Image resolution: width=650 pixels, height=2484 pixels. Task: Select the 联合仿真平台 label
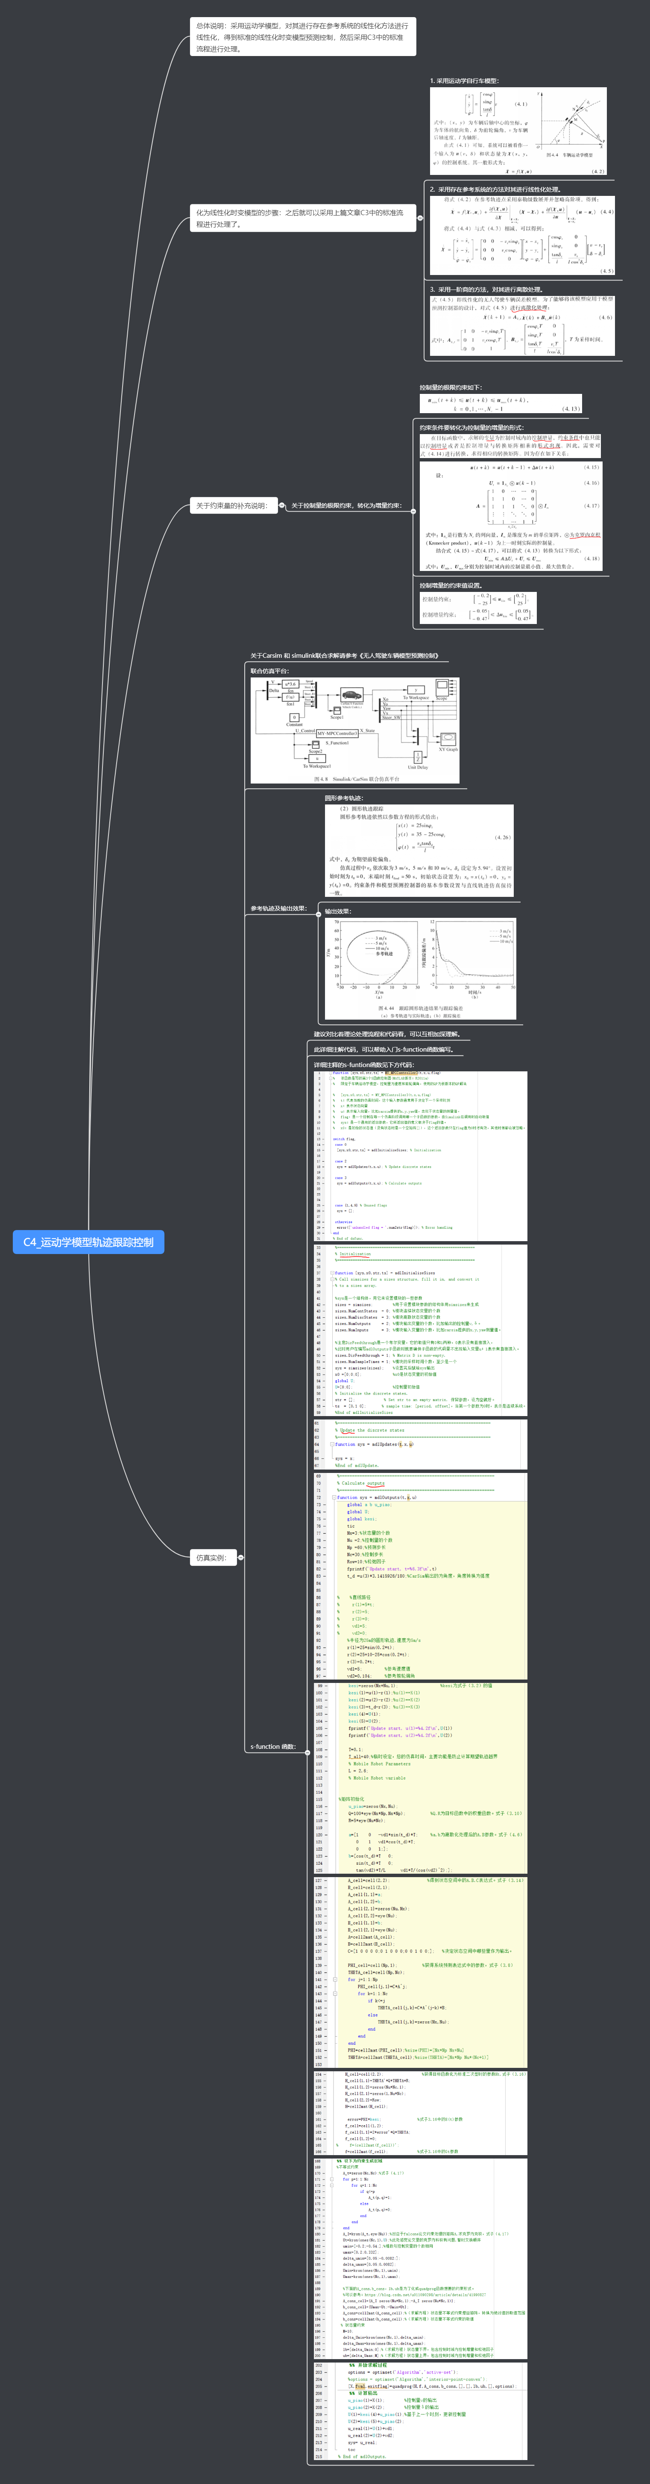pyautogui.click(x=269, y=671)
